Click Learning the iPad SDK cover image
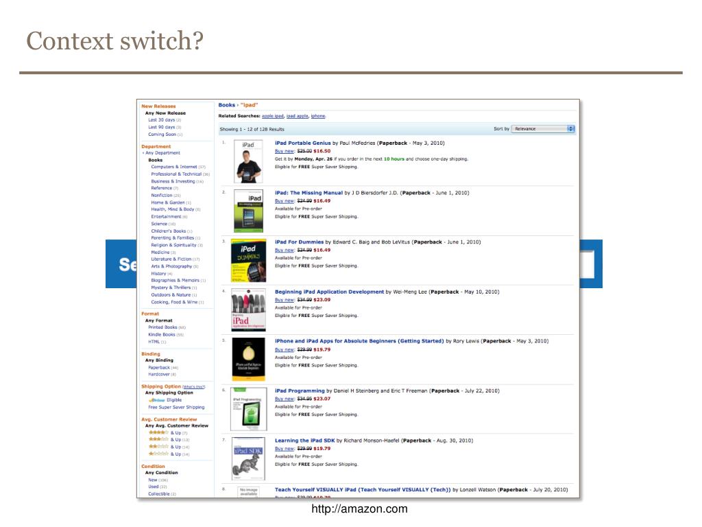Image resolution: width=702 pixels, height=527 pixels. [248, 458]
